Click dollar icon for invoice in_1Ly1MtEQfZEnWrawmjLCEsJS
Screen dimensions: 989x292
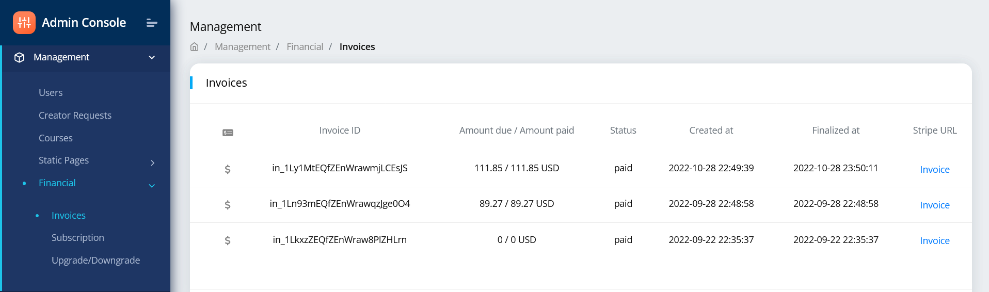tap(228, 169)
